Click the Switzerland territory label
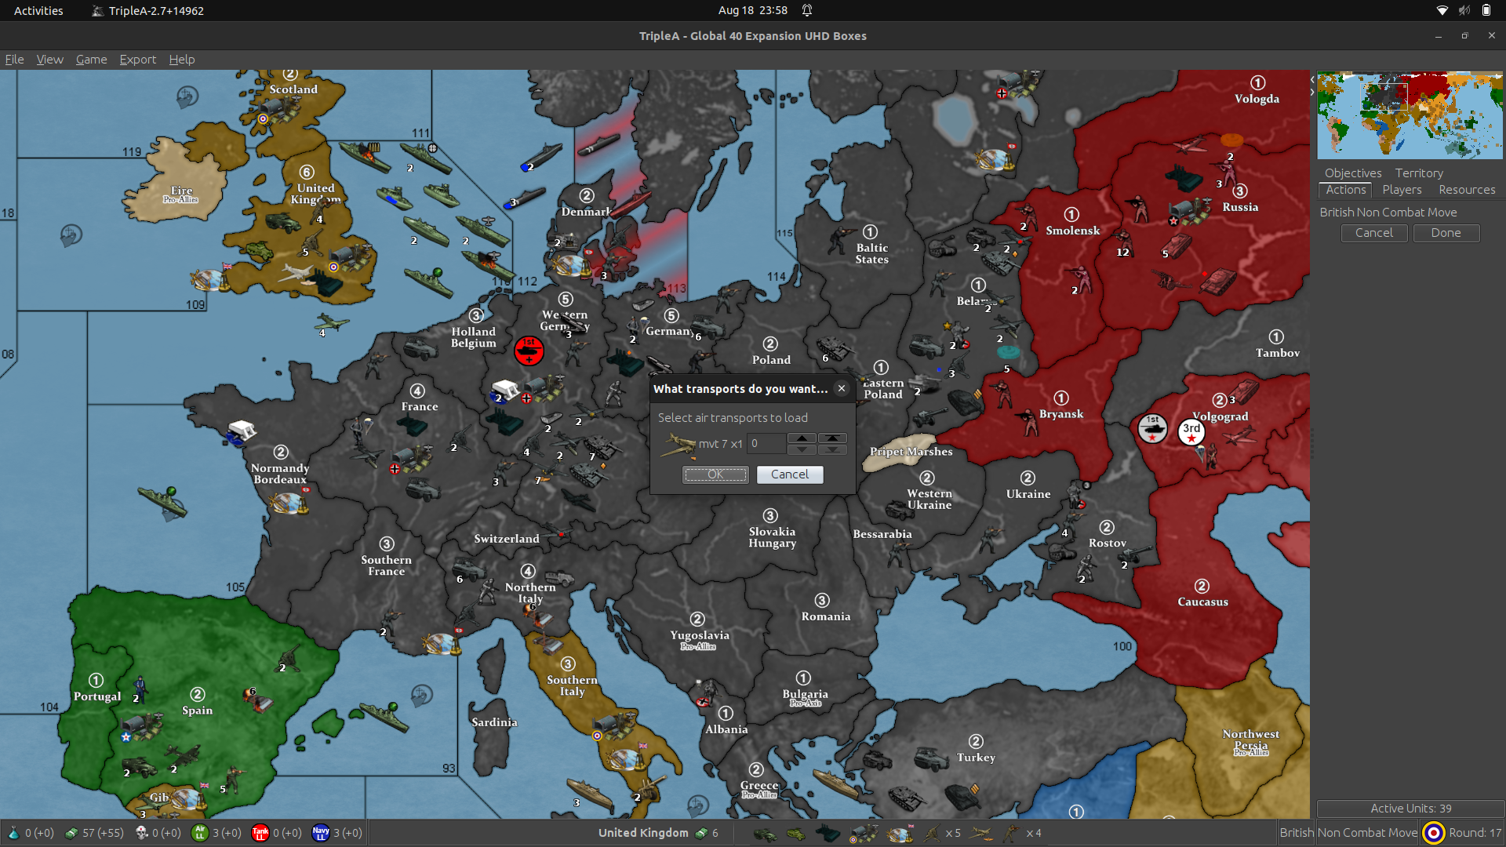 tap(507, 539)
